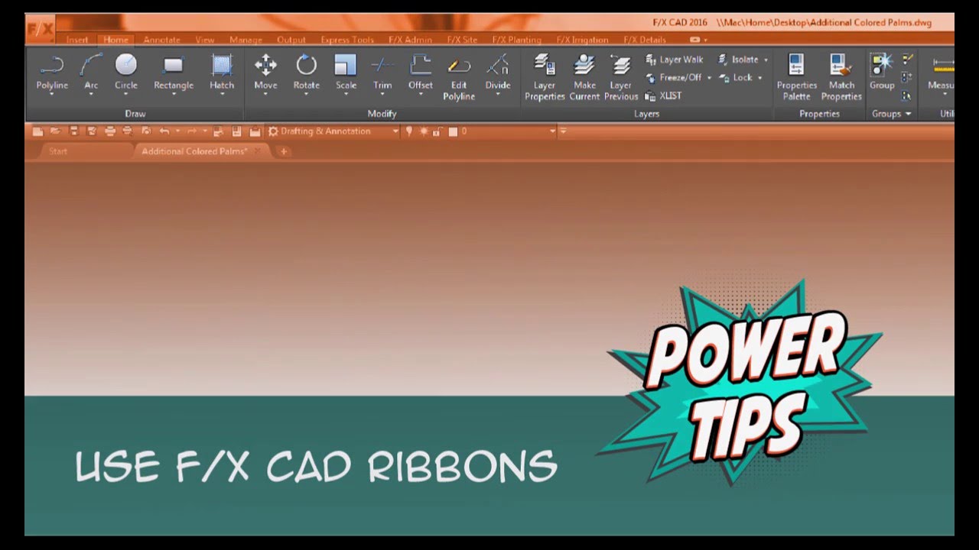Open the F/X Planting ribbon tab
Screen dimensions: 979x550
(516, 40)
